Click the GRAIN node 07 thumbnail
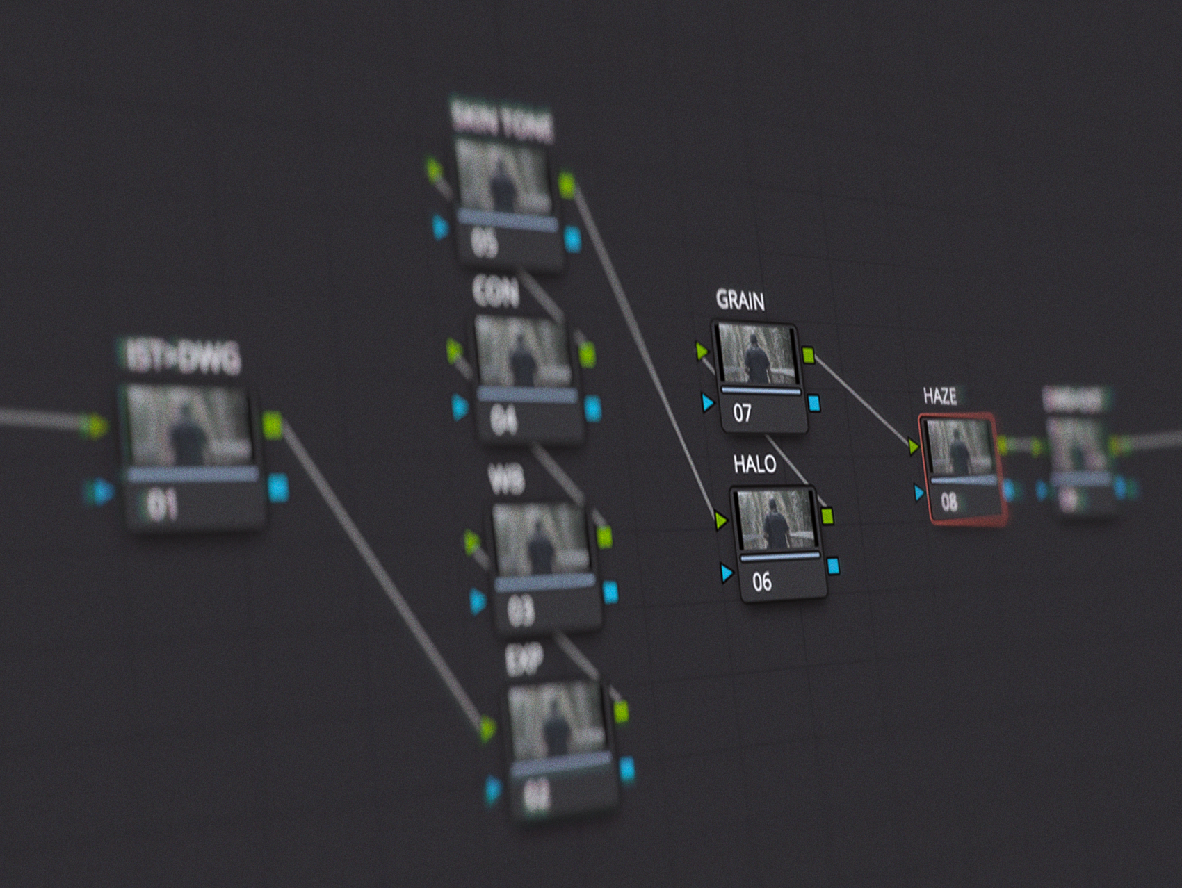This screenshot has width=1182, height=888. 756,354
